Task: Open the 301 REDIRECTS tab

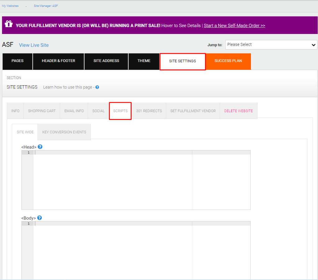Action: click(149, 111)
